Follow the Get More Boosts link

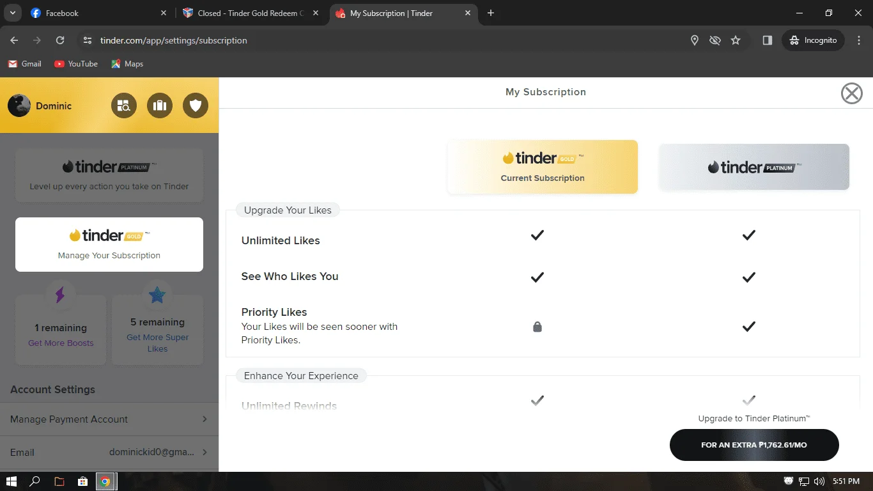61,343
